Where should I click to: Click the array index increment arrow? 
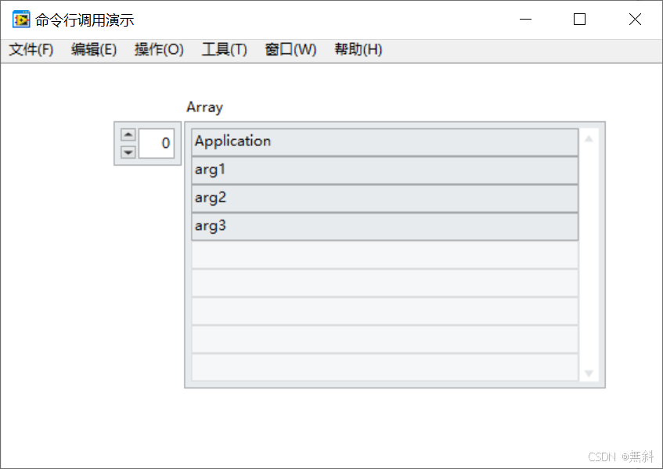(x=128, y=134)
